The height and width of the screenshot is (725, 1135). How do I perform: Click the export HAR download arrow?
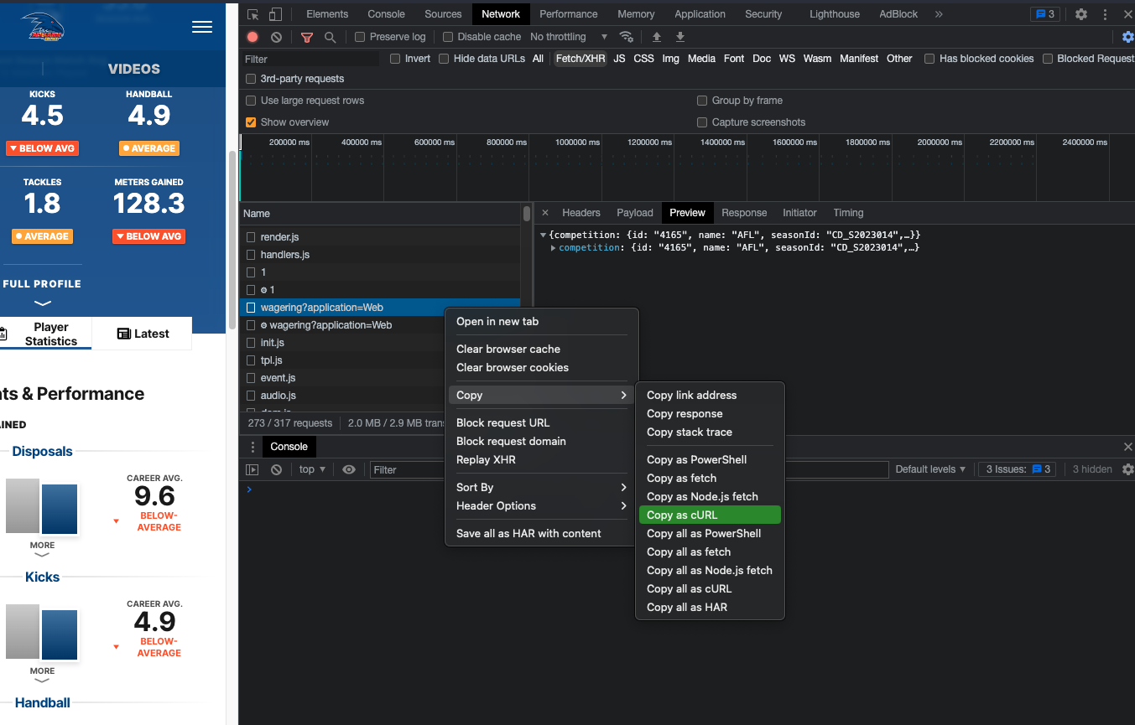[680, 37]
